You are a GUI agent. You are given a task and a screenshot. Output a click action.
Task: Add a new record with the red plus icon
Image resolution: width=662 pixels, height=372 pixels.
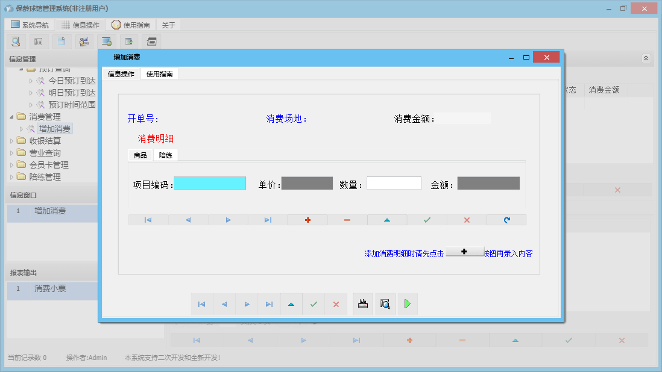(307, 220)
